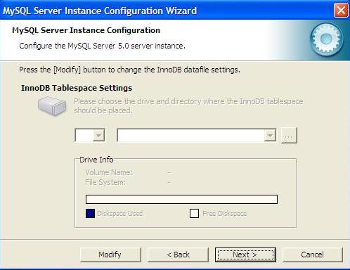Click the InnoDB Tablespace Settings heading
350x270 pixels.
pyautogui.click(x=77, y=88)
